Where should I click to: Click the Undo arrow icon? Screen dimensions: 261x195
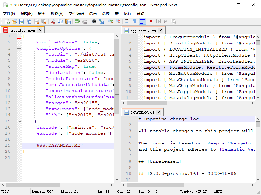coord(77,21)
